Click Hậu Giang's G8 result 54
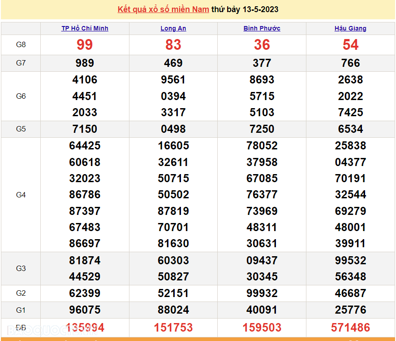This screenshot has height=341, width=396. click(x=350, y=45)
